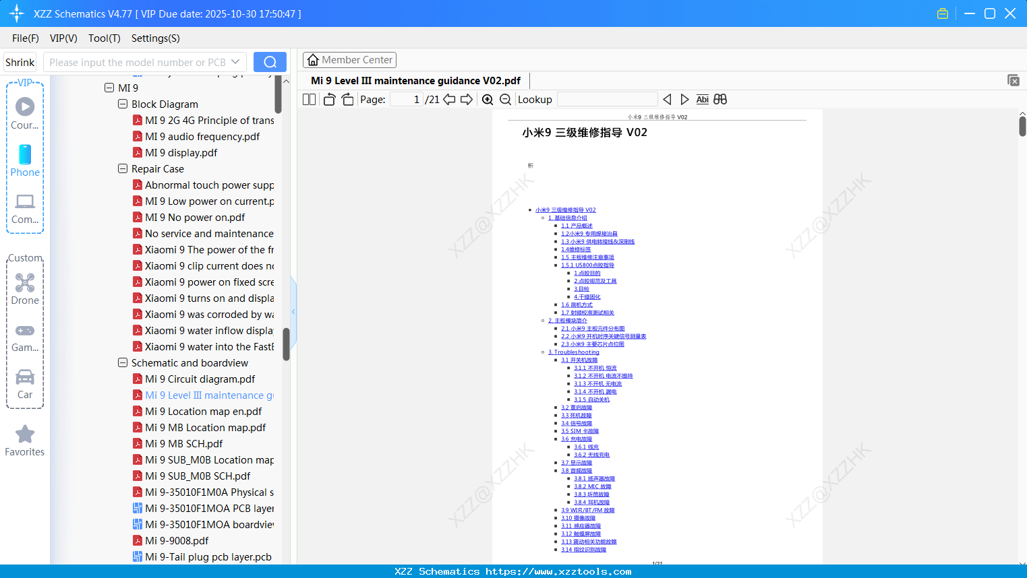
Task: Open MI 9 No power on.pdf
Action: (x=195, y=217)
